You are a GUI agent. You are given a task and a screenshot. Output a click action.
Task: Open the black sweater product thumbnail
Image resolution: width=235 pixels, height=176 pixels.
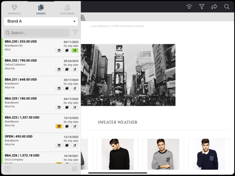pos(117,154)
